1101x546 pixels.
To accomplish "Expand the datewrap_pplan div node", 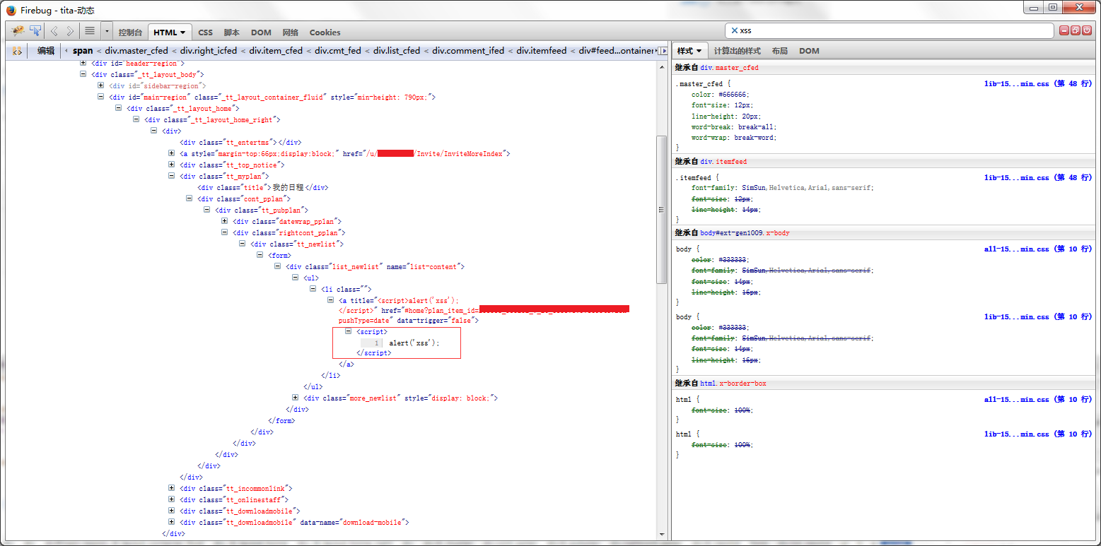I will pyautogui.click(x=224, y=221).
